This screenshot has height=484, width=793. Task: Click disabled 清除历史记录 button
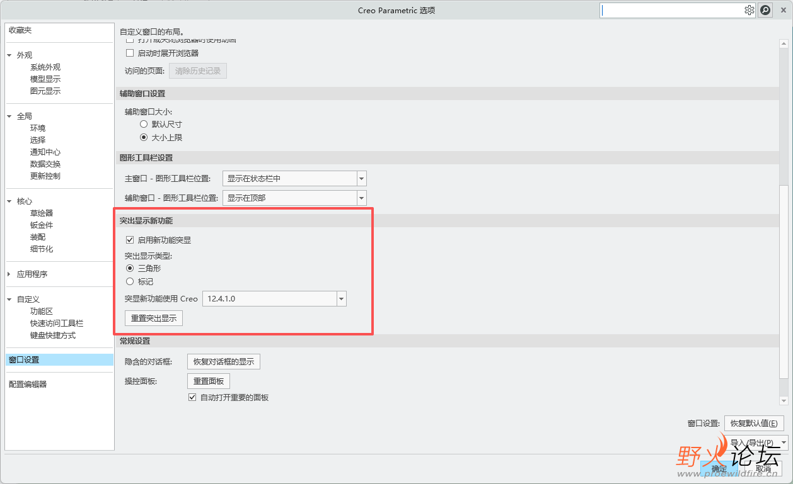[198, 71]
